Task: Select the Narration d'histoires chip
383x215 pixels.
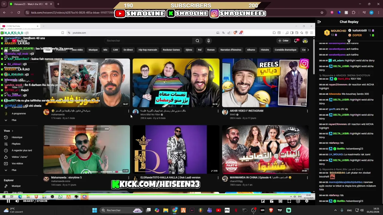Action: tap(231, 50)
